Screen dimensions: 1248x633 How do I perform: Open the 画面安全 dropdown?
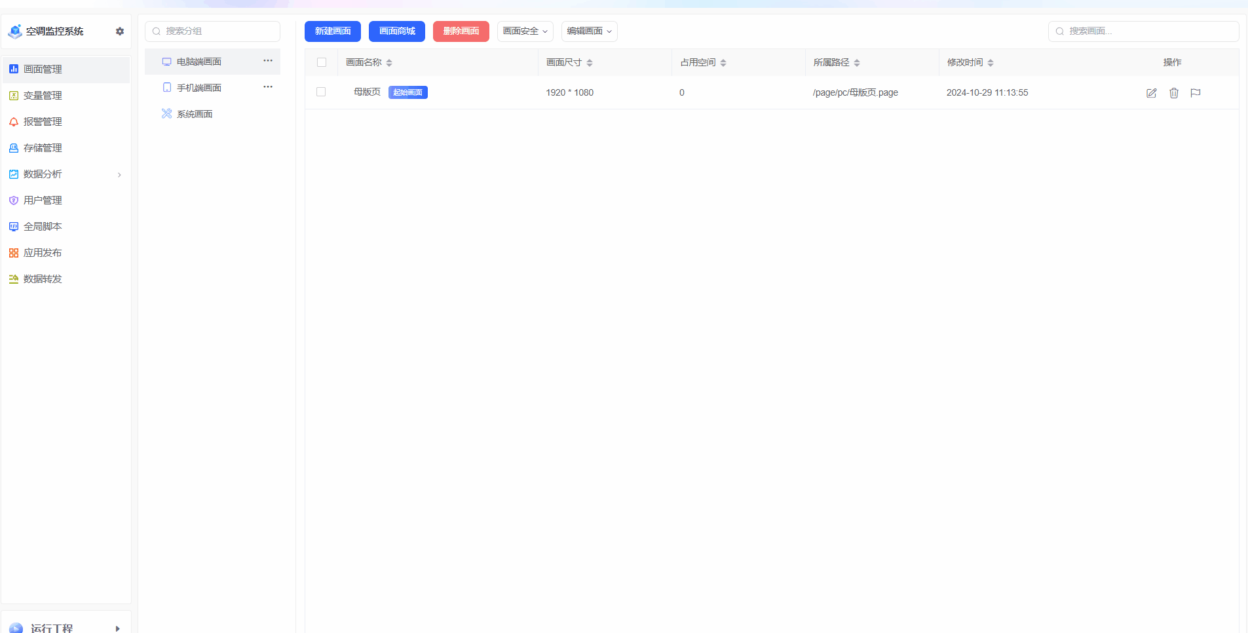coord(525,31)
